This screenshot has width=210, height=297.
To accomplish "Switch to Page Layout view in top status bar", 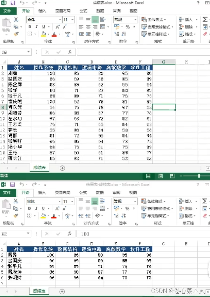I will coord(160,176).
